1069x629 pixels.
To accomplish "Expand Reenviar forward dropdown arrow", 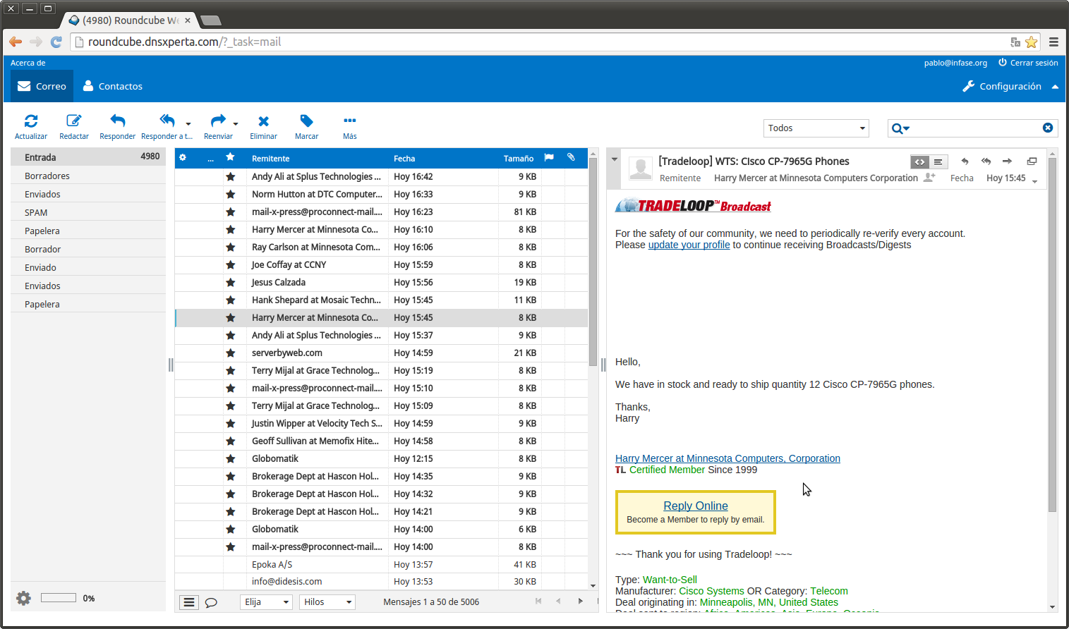I will [x=236, y=123].
